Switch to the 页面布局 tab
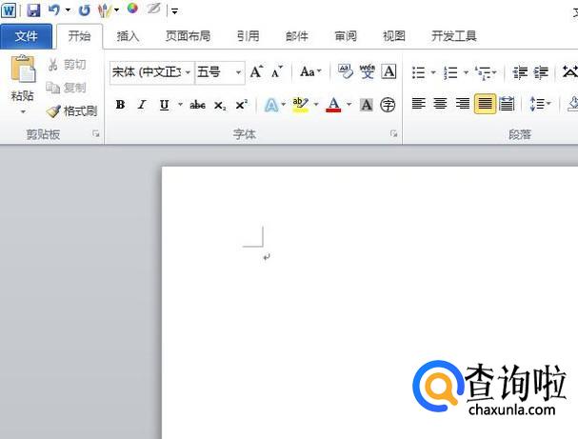Viewport: 578px width, 439px height. [x=188, y=36]
